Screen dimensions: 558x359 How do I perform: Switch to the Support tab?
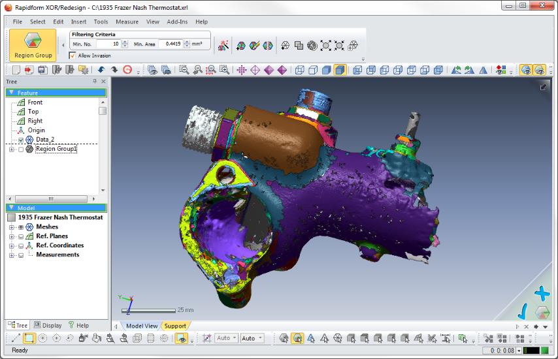pos(175,326)
